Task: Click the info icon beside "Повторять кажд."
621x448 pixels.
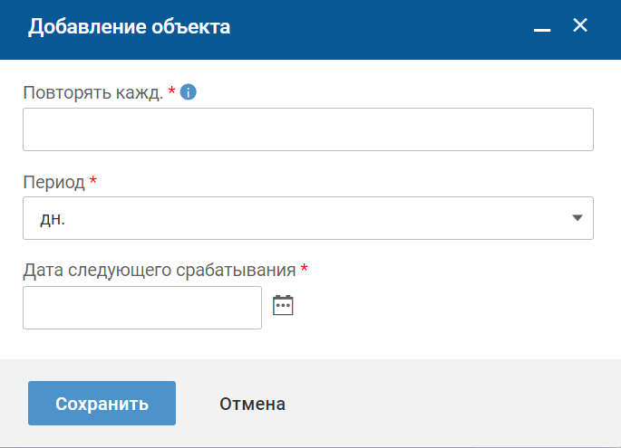Action: coord(189,92)
